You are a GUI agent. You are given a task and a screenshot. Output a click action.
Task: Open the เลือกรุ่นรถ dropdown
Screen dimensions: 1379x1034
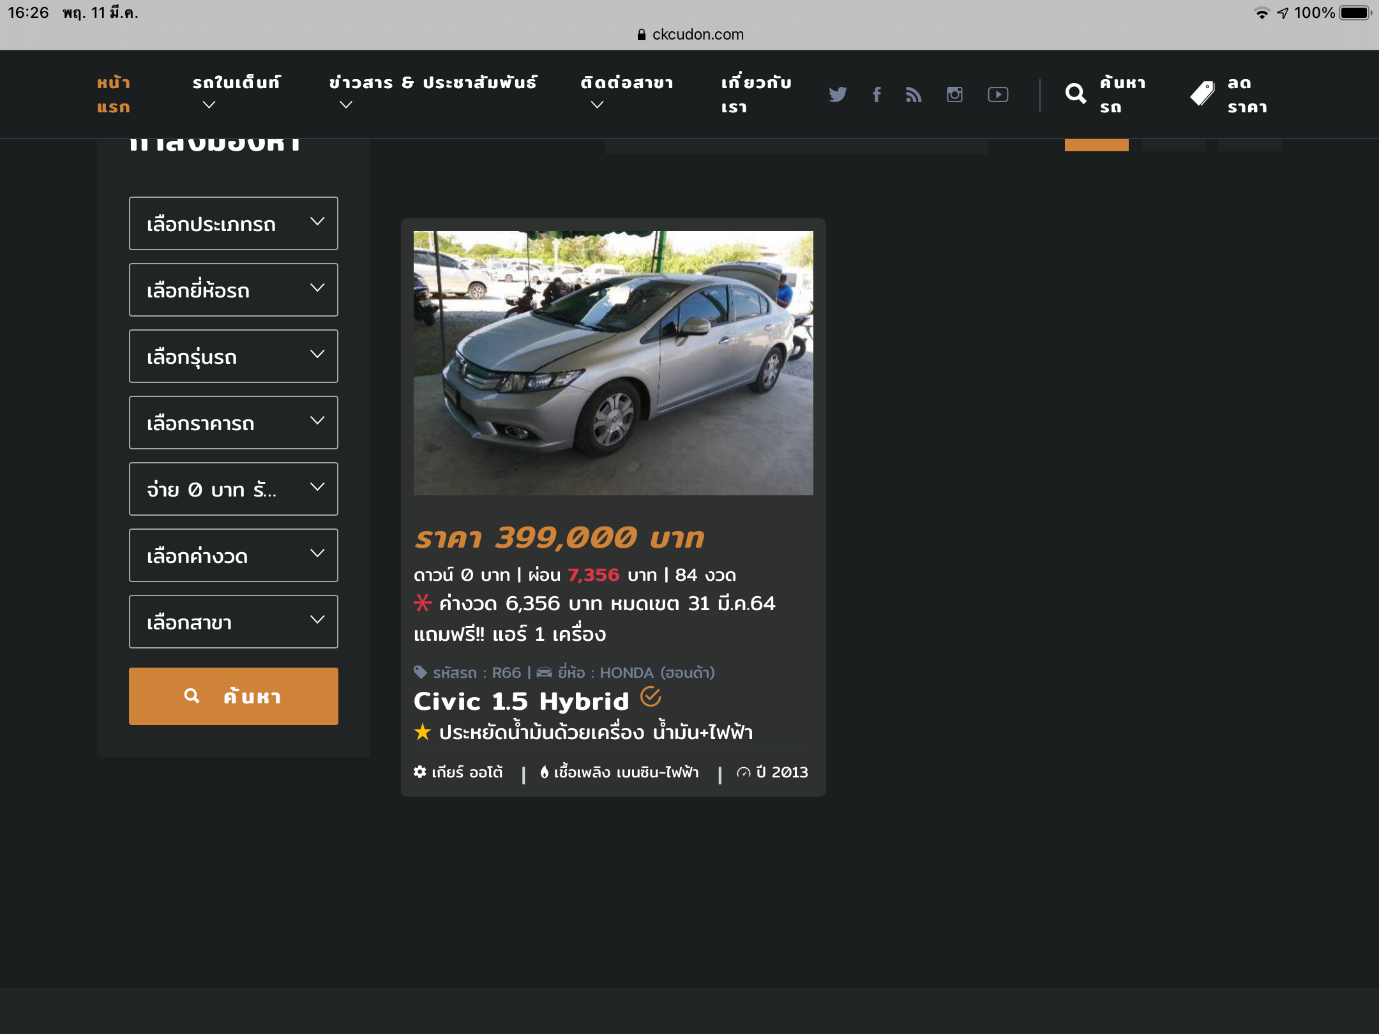[x=233, y=356]
